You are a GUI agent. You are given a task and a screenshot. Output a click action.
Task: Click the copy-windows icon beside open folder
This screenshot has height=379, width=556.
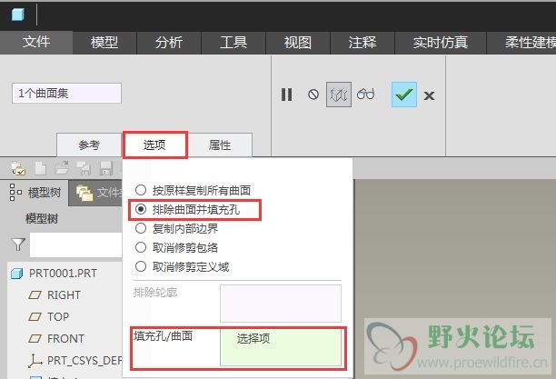pos(84,168)
